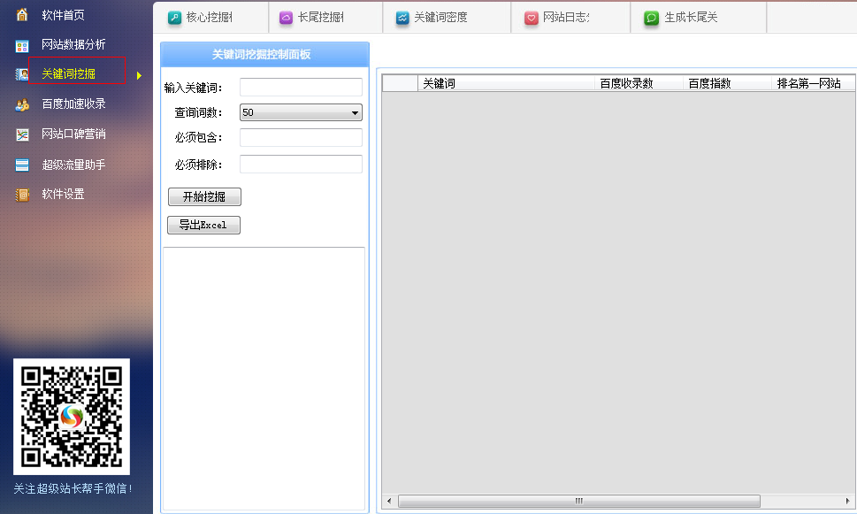Click the large log text area below 导出Excel
Viewport: 857px width, 514px height.
tap(264, 379)
